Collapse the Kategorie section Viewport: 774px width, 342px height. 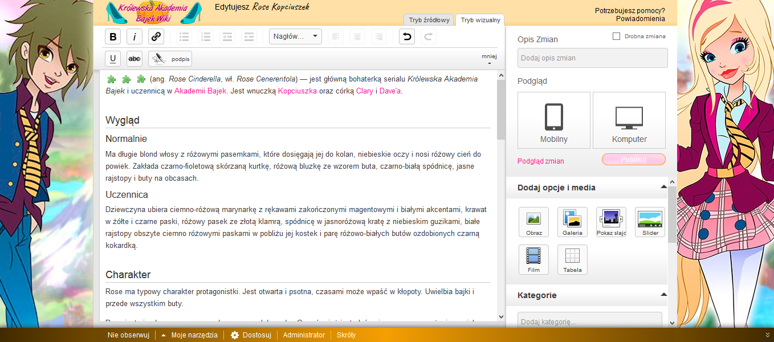click(663, 295)
